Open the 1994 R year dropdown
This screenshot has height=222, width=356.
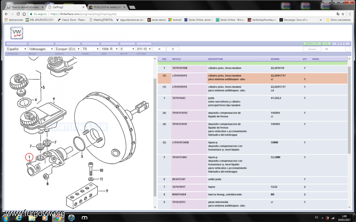[110, 49]
